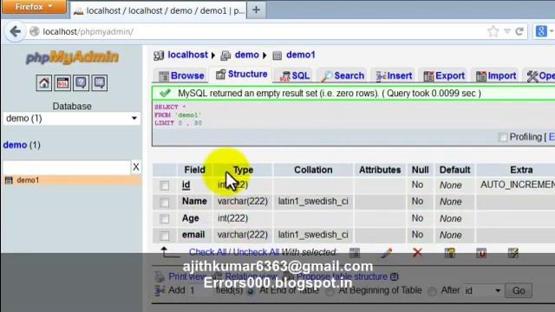Click the id field name
The width and height of the screenshot is (555, 312).
coord(186,185)
